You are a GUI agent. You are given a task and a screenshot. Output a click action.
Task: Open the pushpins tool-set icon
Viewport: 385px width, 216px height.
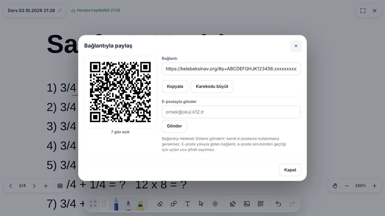click(93, 204)
